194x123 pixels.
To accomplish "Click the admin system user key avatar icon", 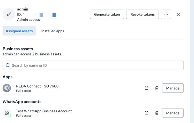I will tap(9, 14).
